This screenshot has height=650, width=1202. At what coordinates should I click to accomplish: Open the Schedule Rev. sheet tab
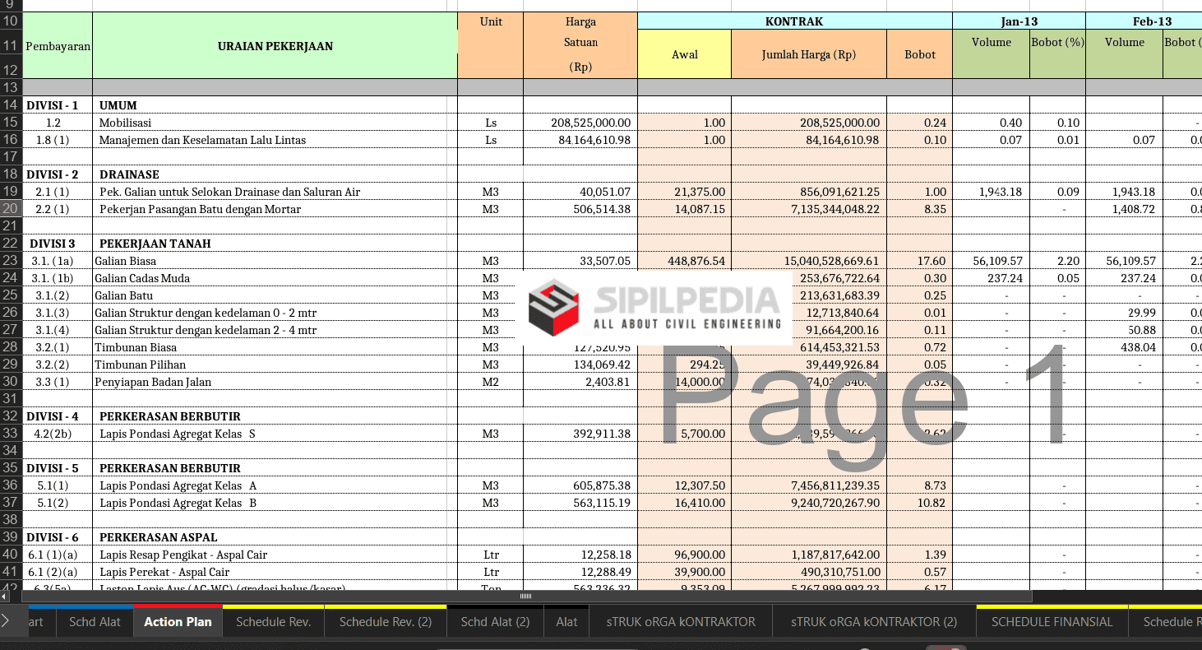click(x=273, y=622)
